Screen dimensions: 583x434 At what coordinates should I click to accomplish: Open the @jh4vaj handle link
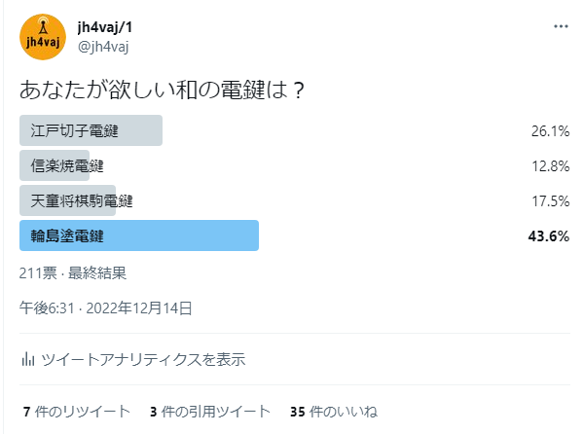[x=103, y=47]
